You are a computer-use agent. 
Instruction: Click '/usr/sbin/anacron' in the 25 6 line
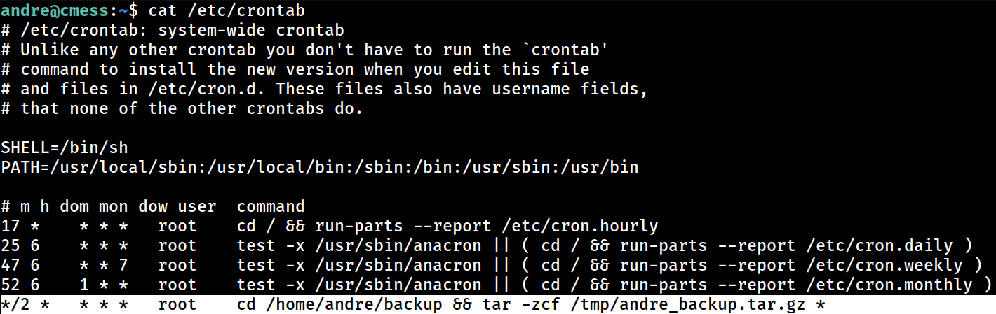click(x=399, y=245)
